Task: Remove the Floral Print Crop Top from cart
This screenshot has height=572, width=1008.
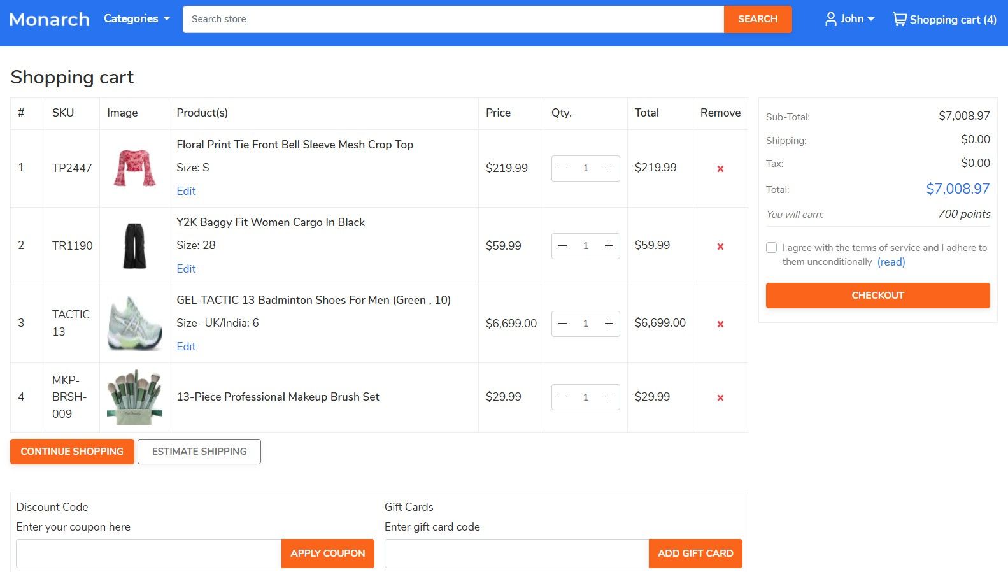Action: point(720,169)
